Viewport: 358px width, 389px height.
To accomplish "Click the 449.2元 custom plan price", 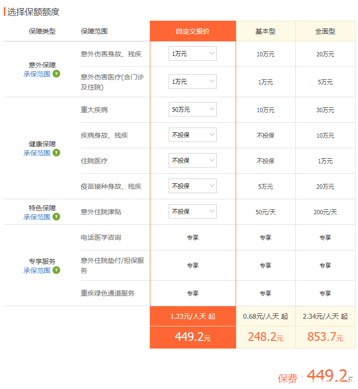I will (x=193, y=337).
